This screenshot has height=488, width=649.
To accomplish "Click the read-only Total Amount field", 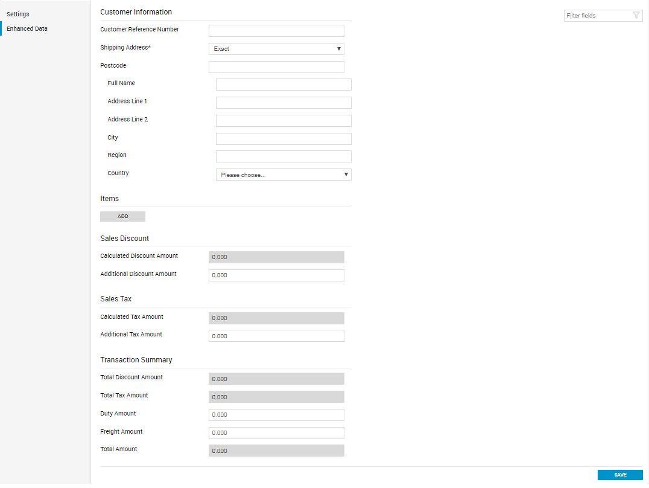I will [x=276, y=451].
